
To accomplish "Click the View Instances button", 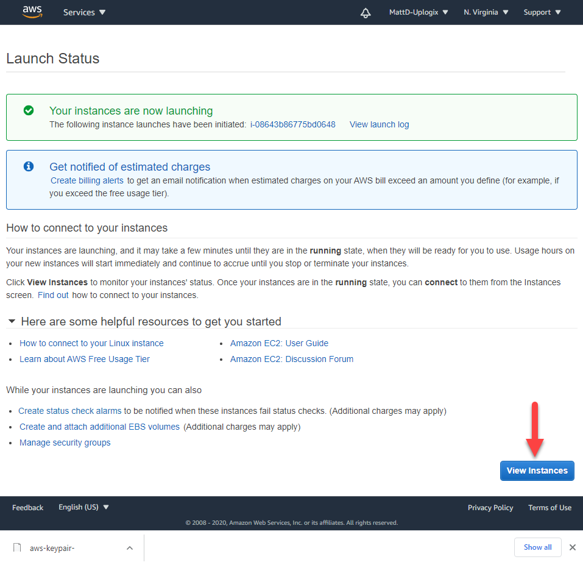I will tap(537, 471).
